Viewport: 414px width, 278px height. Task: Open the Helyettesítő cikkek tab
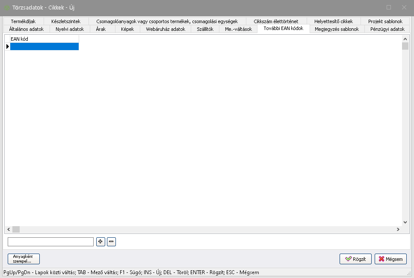point(333,21)
